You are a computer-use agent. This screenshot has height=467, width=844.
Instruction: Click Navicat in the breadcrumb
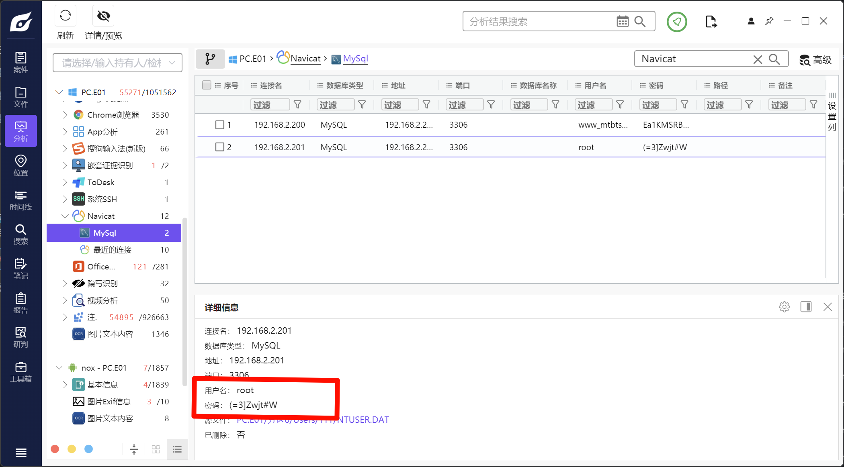(x=299, y=58)
